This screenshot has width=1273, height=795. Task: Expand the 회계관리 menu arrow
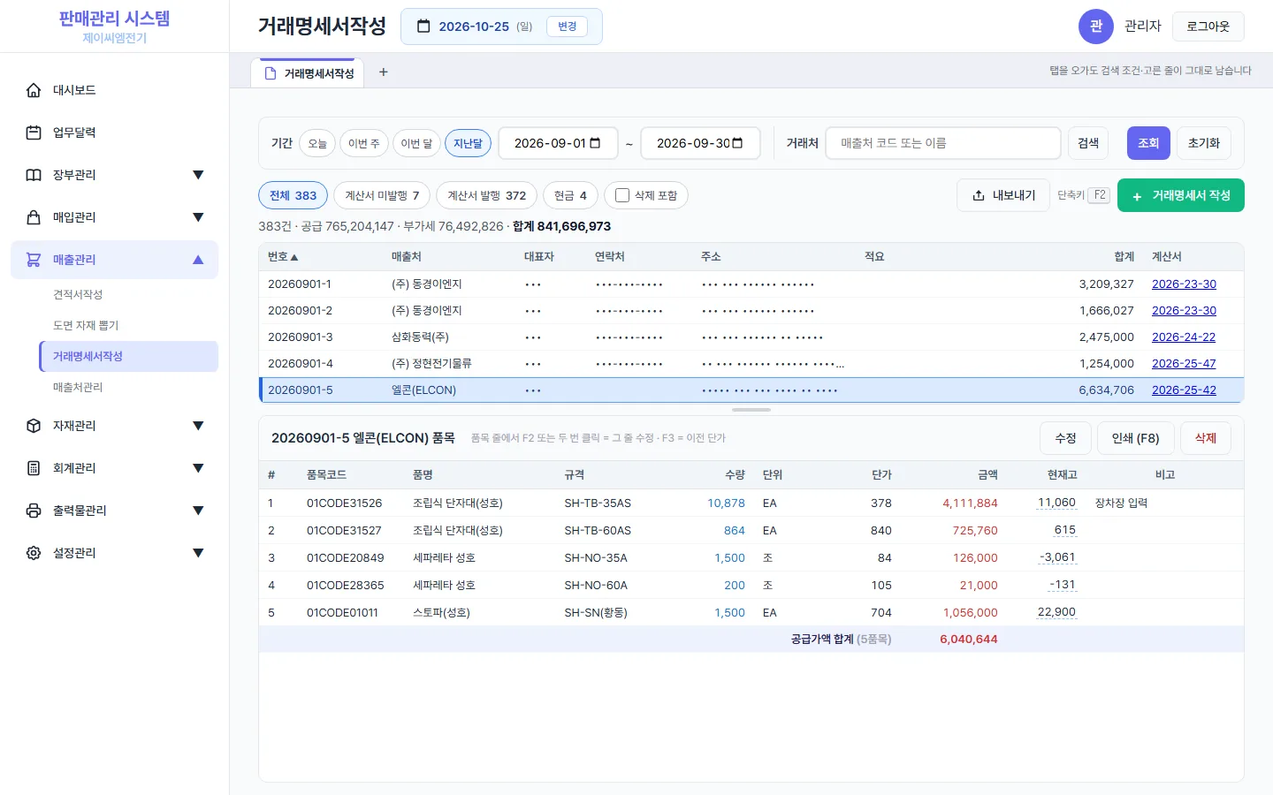tap(198, 468)
